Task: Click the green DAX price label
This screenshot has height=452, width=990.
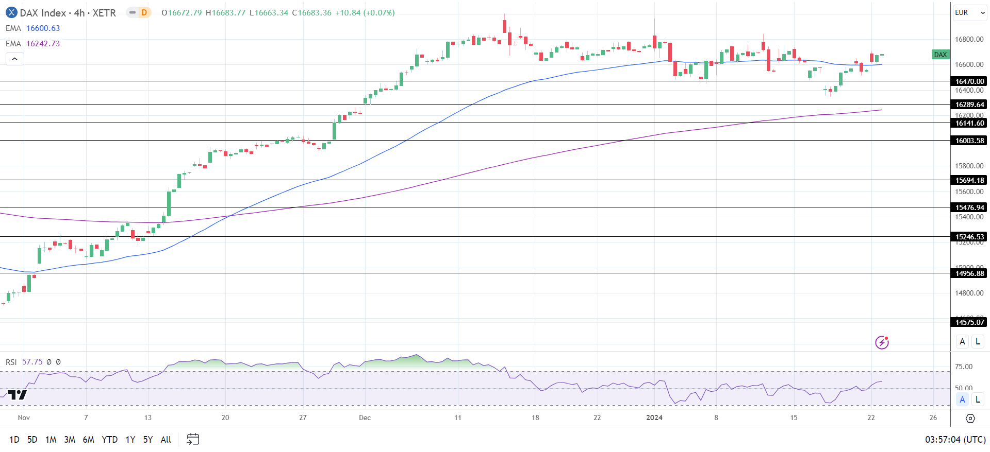Action: click(940, 55)
